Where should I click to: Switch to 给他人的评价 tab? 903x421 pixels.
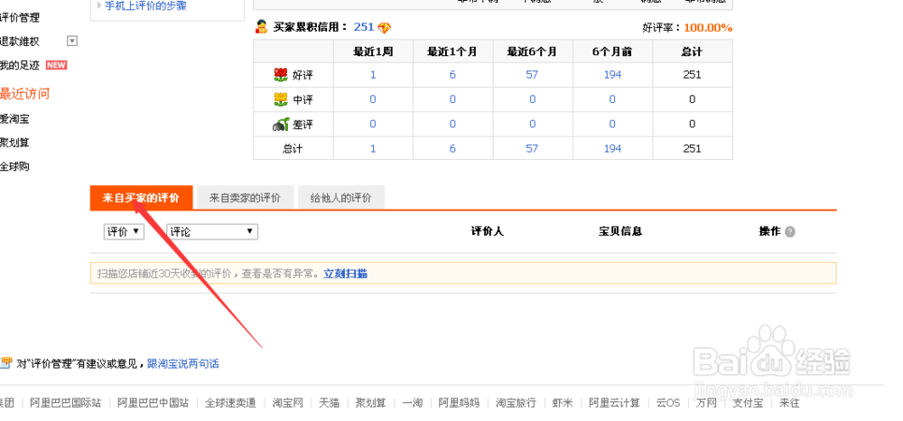point(341,198)
